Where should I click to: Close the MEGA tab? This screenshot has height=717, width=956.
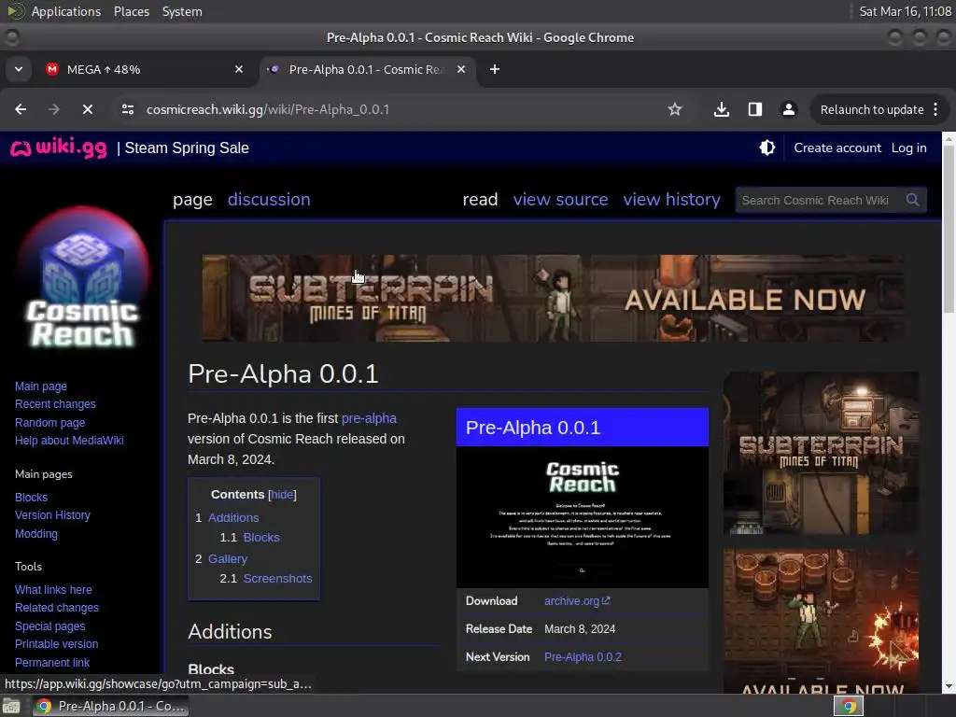point(239,69)
